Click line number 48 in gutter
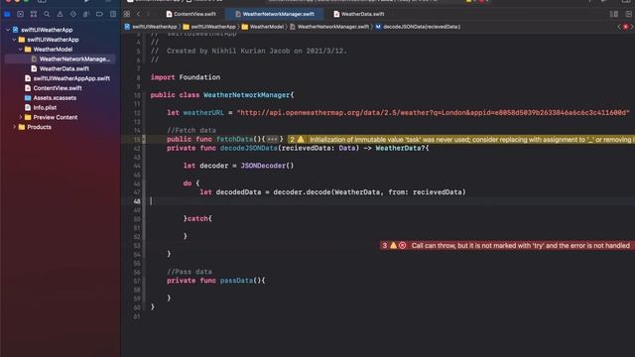This screenshot has height=357, width=635. (137, 201)
